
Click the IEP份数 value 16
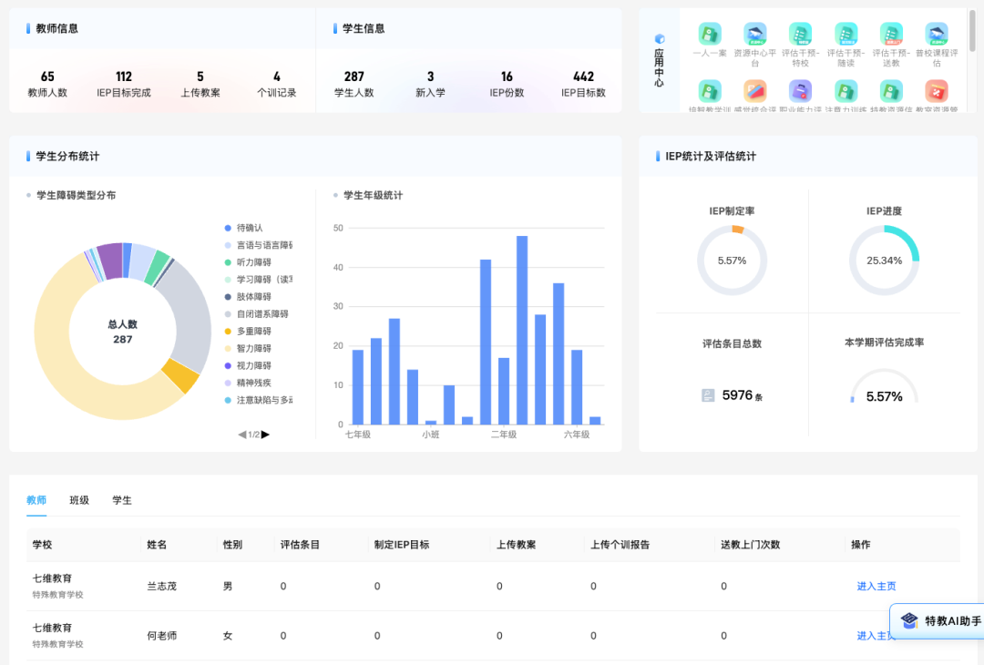point(507,77)
